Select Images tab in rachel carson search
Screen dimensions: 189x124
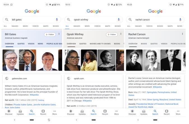pyautogui.click(x=138, y=26)
